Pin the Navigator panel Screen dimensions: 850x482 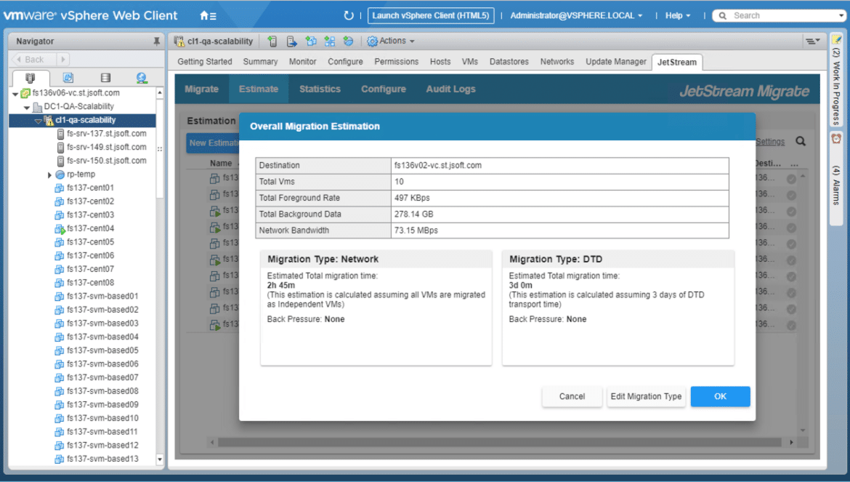click(x=157, y=41)
